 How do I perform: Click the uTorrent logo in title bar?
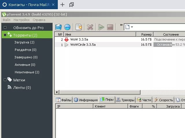click(4, 14)
